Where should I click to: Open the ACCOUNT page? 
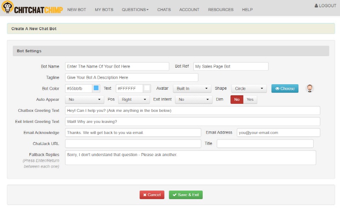tap(189, 9)
